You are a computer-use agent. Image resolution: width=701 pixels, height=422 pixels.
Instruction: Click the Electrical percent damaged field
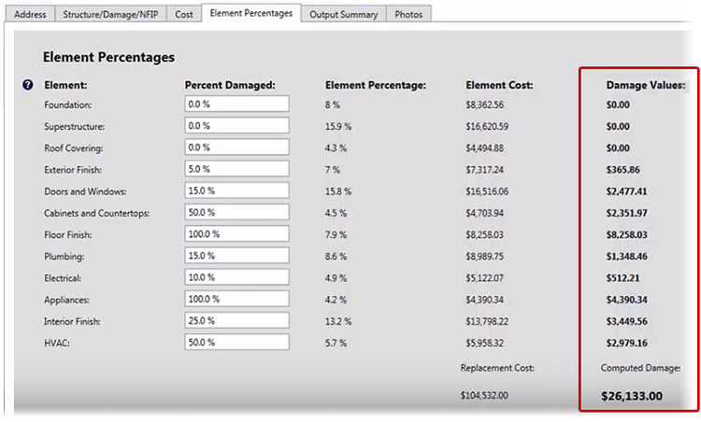point(237,277)
